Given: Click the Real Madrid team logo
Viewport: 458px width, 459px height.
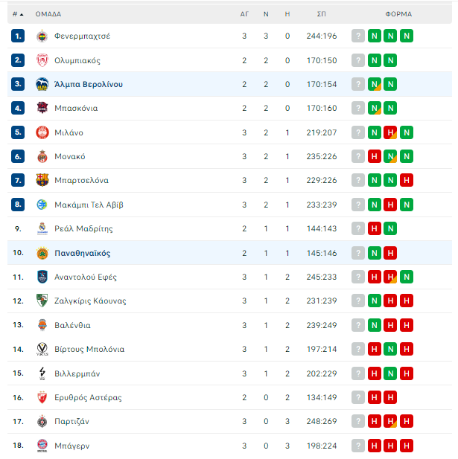Looking at the screenshot, I should click(42, 228).
